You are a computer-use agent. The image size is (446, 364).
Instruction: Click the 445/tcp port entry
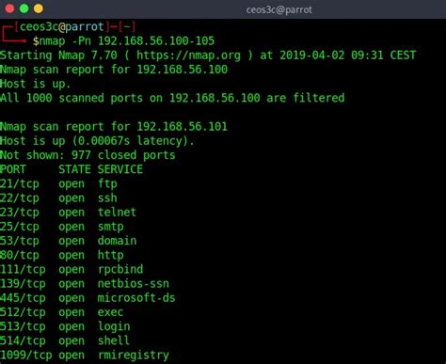click(x=23, y=298)
